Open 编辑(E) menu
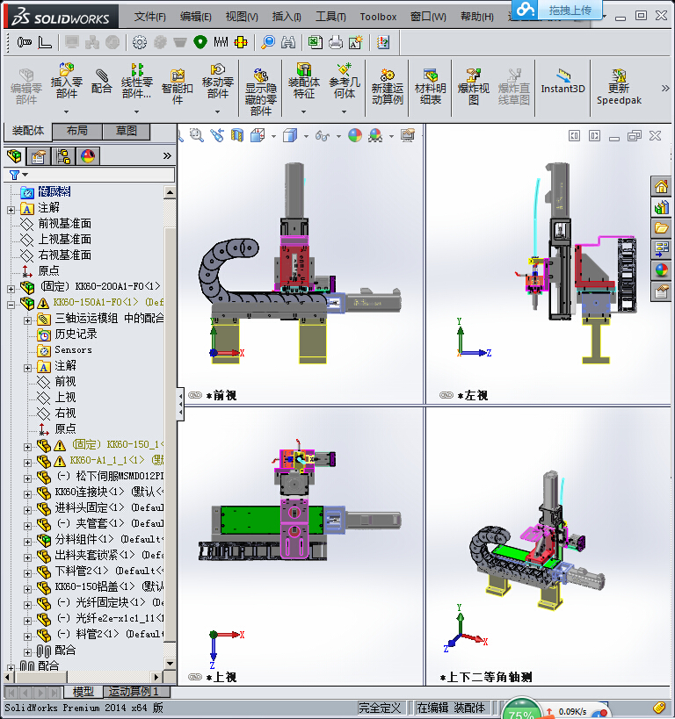 click(196, 17)
